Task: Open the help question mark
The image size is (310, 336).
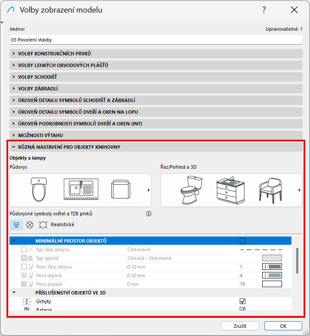Action: (264, 10)
